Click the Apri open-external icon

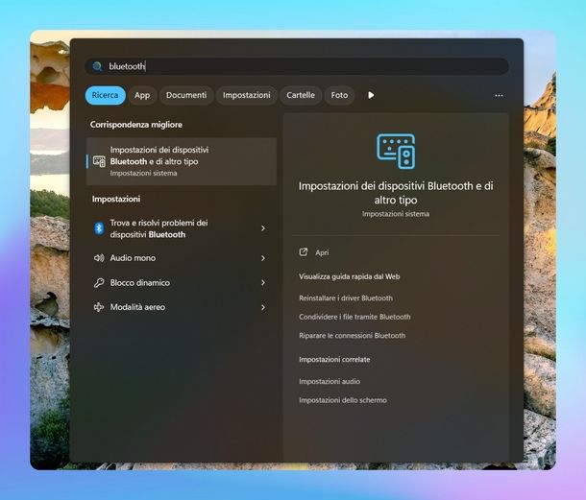pyautogui.click(x=304, y=252)
